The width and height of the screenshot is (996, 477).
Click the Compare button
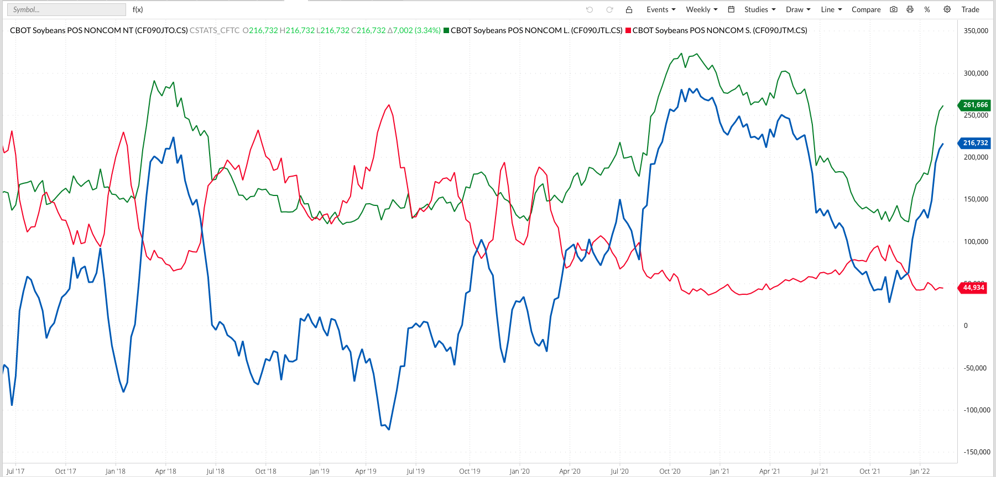866,9
